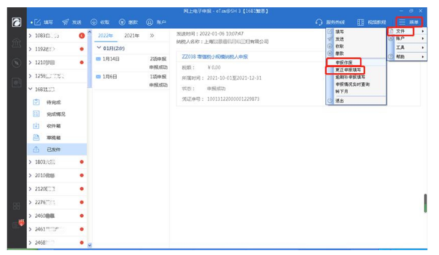The image size is (439, 255).
Task: Click the 缴款 yuan toolbar icon
Action: click(x=122, y=22)
